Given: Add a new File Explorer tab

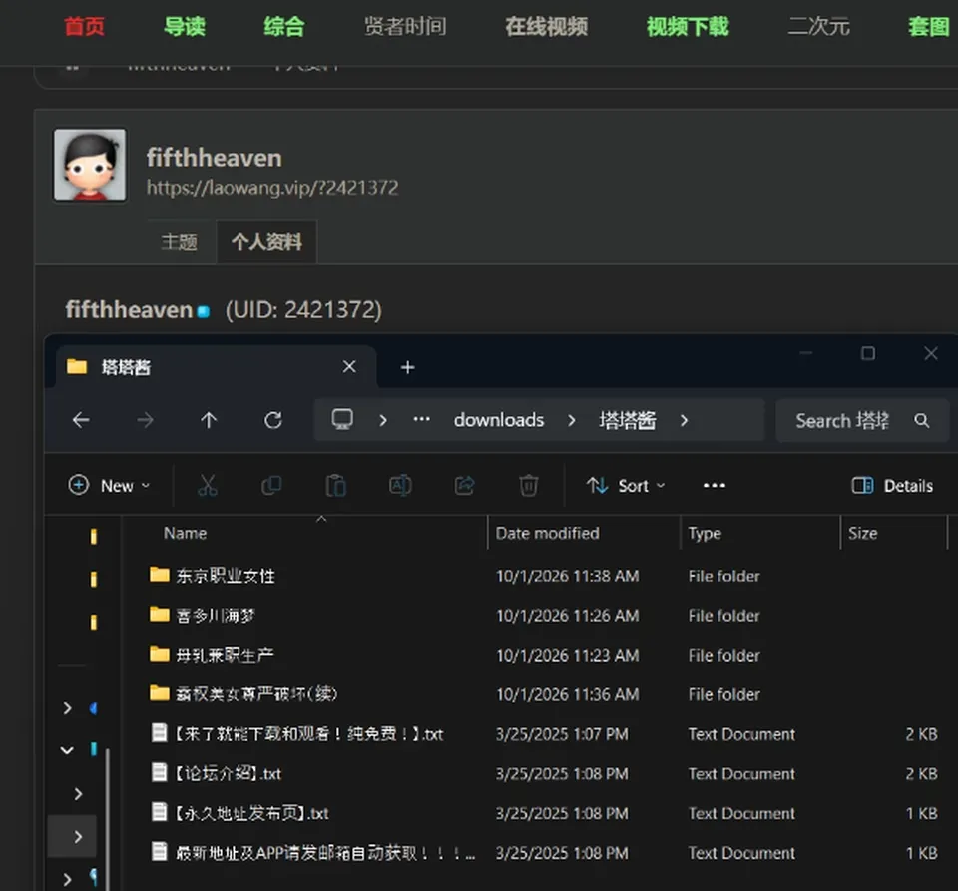Looking at the screenshot, I should coord(407,367).
